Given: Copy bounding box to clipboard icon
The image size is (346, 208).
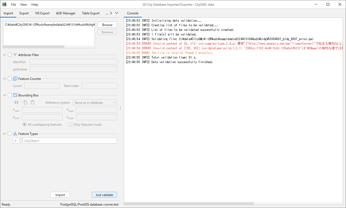Looking at the screenshot, I should tap(25, 102).
